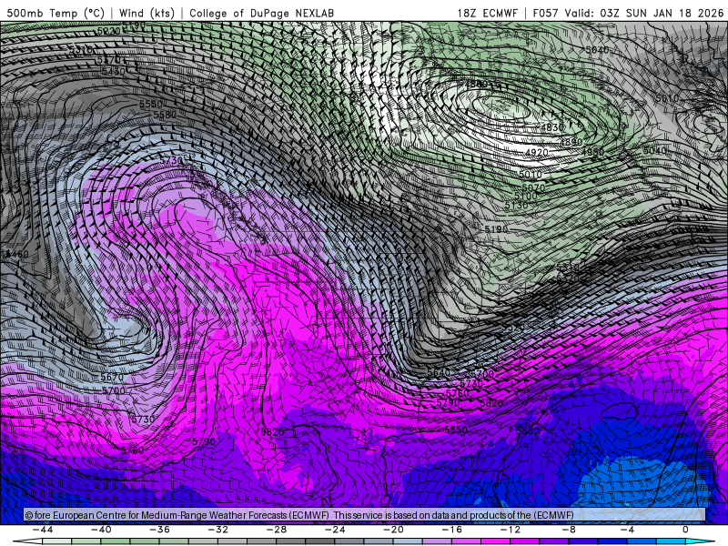
Task: Click the -32 color scale label
Action: pyautogui.click(x=218, y=530)
